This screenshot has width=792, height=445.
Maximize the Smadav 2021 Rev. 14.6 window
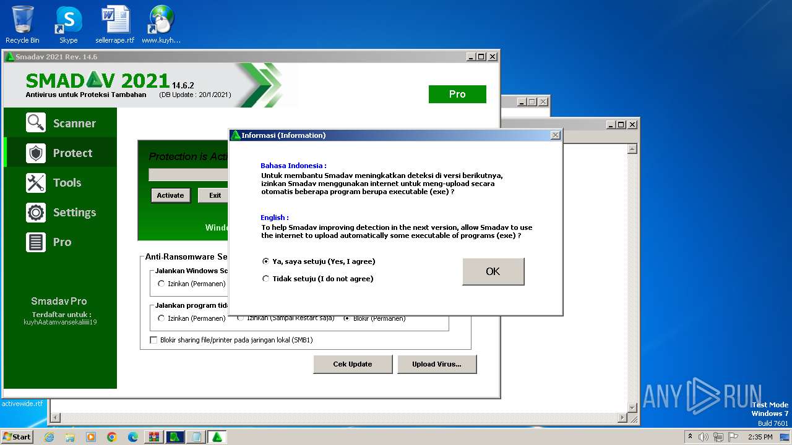click(482, 57)
